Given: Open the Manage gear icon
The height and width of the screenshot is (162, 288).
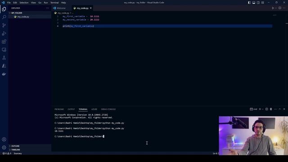Looking at the screenshot, I should 4,148.
